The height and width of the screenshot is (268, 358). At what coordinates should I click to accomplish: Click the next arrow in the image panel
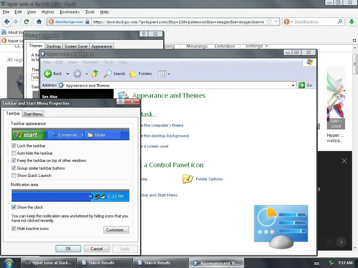point(341,242)
